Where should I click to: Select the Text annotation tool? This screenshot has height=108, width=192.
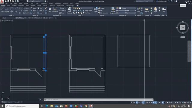[x=50, y=10]
